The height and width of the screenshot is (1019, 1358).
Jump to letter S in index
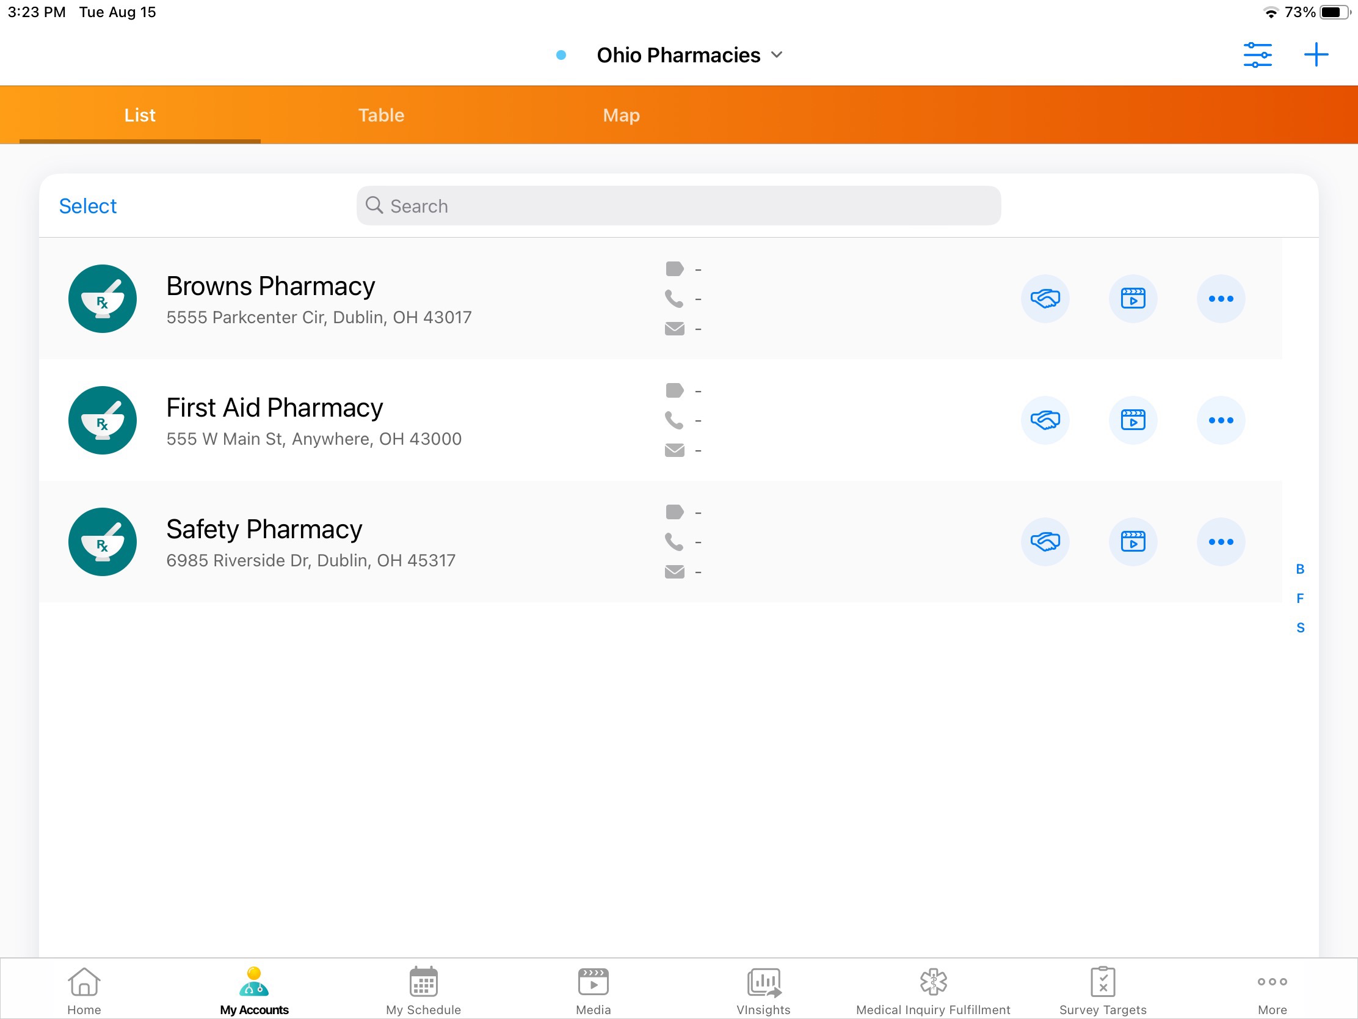(1299, 628)
